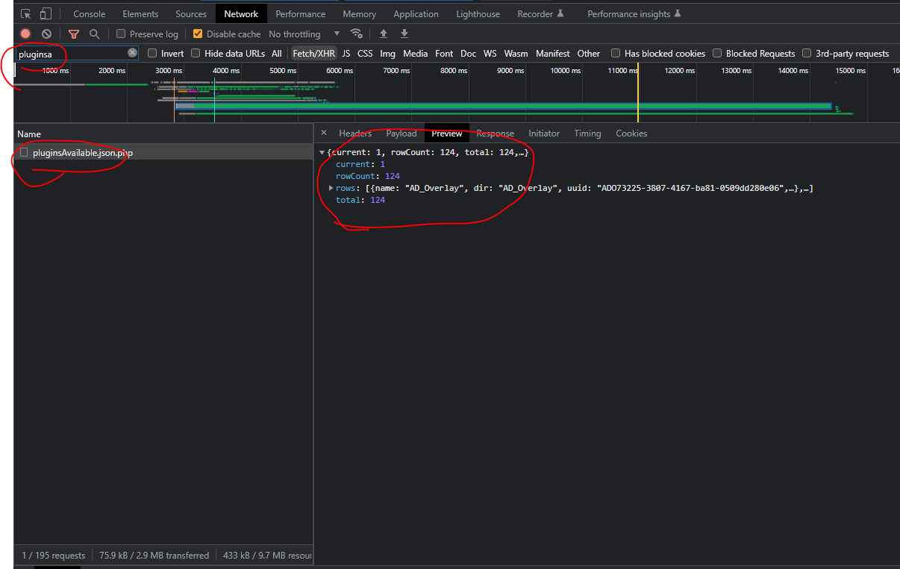Check Hide data URLs
The height and width of the screenshot is (569, 900).
coord(195,53)
